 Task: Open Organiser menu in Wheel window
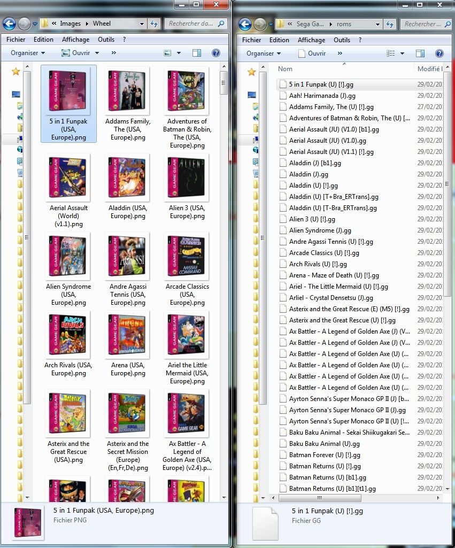click(x=28, y=53)
